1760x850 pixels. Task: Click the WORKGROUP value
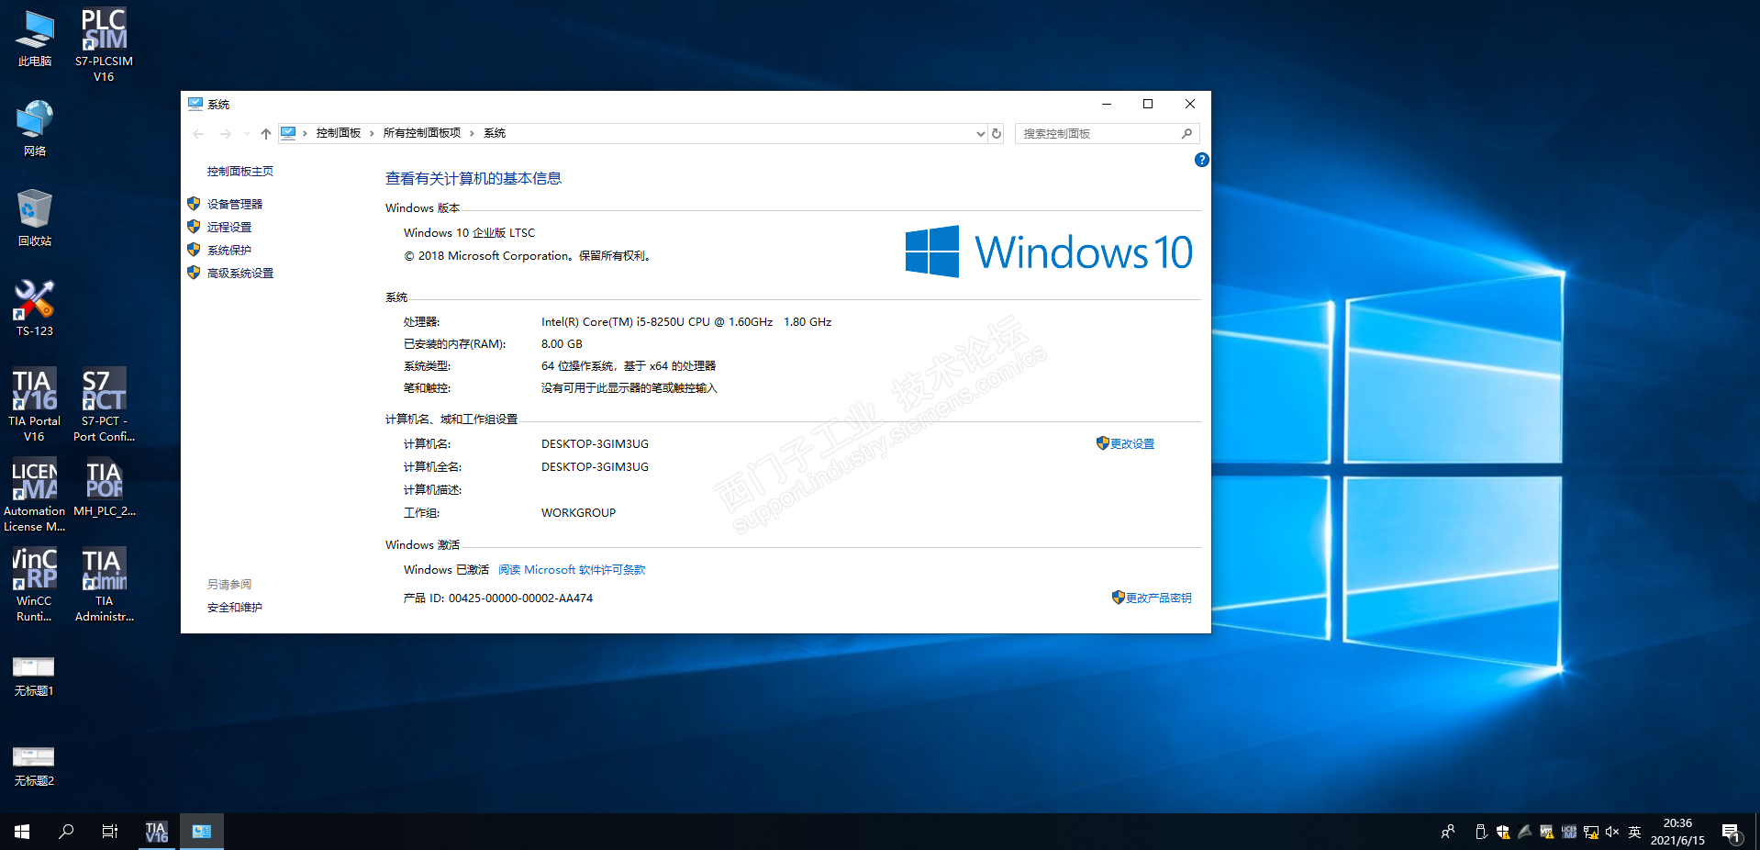[578, 512]
